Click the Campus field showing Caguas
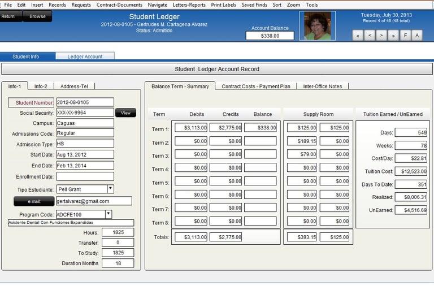Viewport: 434px width, 290px height. (x=85, y=123)
